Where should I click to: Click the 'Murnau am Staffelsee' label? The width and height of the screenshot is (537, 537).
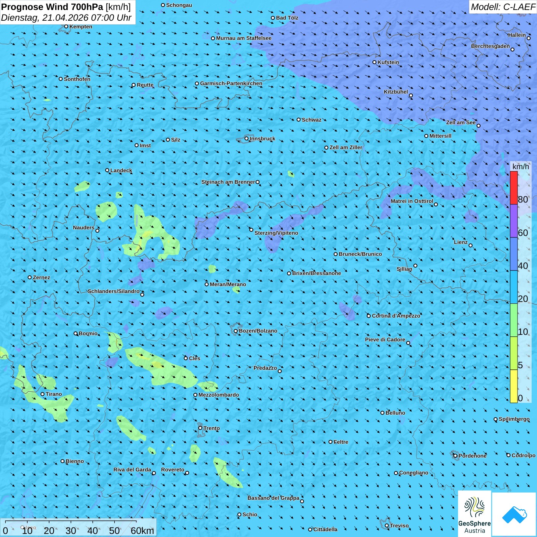[244, 38]
